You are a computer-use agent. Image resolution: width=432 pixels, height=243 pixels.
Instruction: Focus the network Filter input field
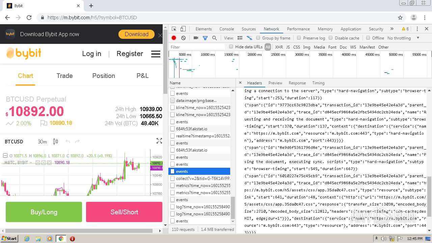tap(197, 47)
